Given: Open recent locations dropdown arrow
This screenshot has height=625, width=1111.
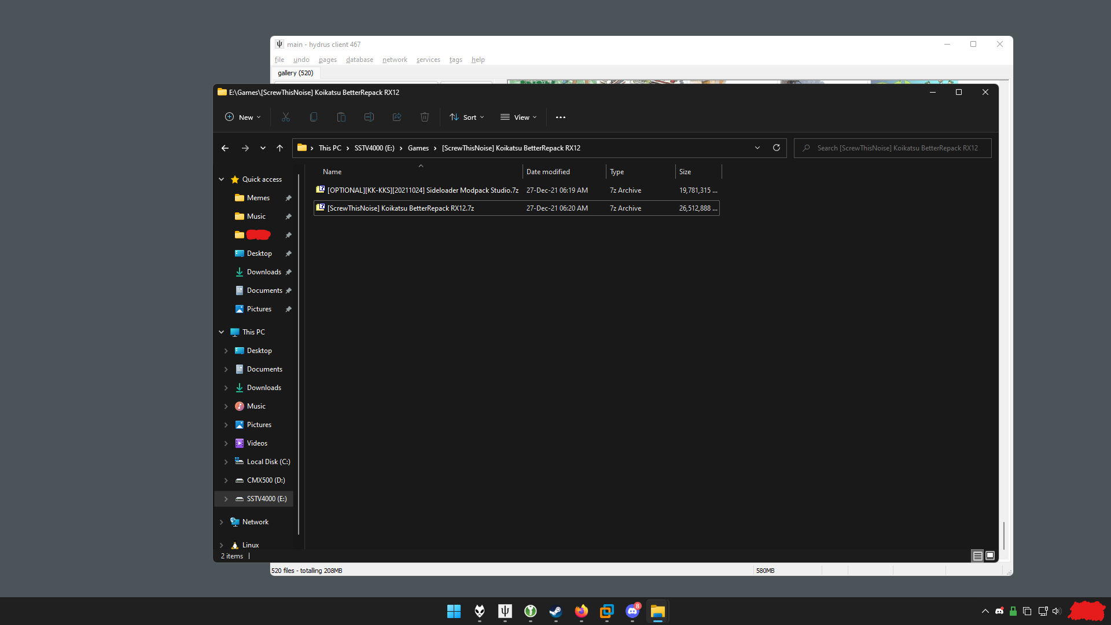Looking at the screenshot, I should pos(263,148).
